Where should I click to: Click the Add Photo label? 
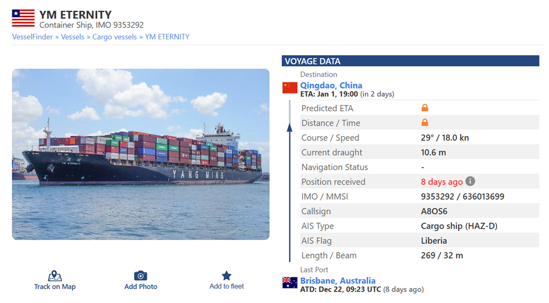[141, 287]
